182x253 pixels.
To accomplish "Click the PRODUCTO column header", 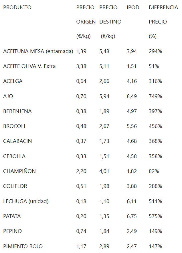I will (x=17, y=7).
